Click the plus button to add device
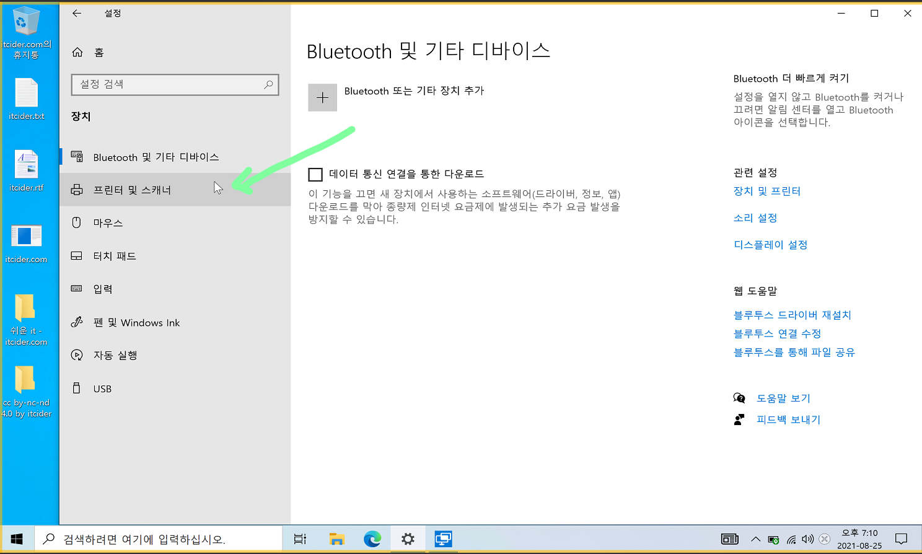 [x=322, y=97]
